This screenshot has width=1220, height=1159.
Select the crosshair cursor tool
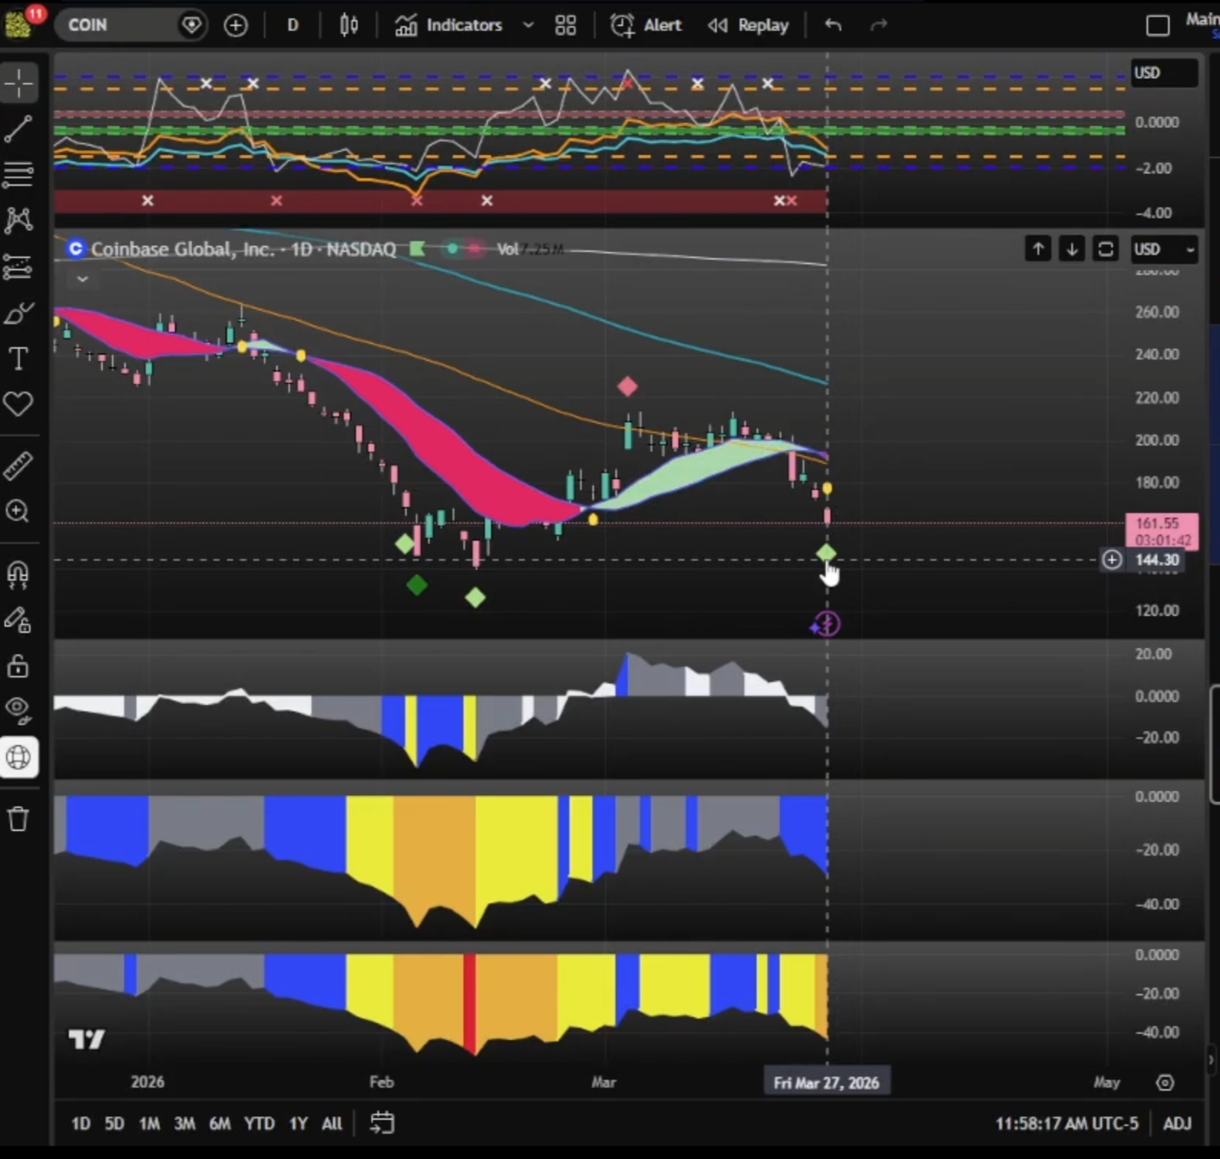18,83
